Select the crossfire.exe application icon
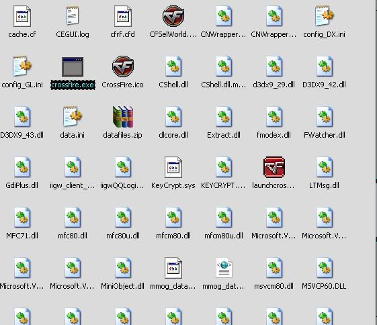Image resolution: width=377 pixels, height=325 pixels. pyautogui.click(x=73, y=66)
